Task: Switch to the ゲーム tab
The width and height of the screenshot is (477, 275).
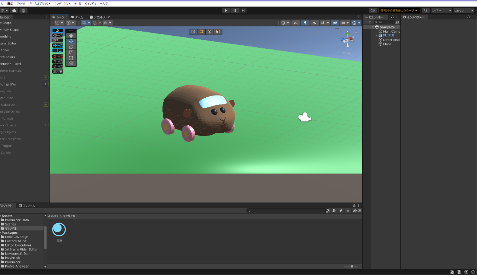Action: (x=77, y=17)
